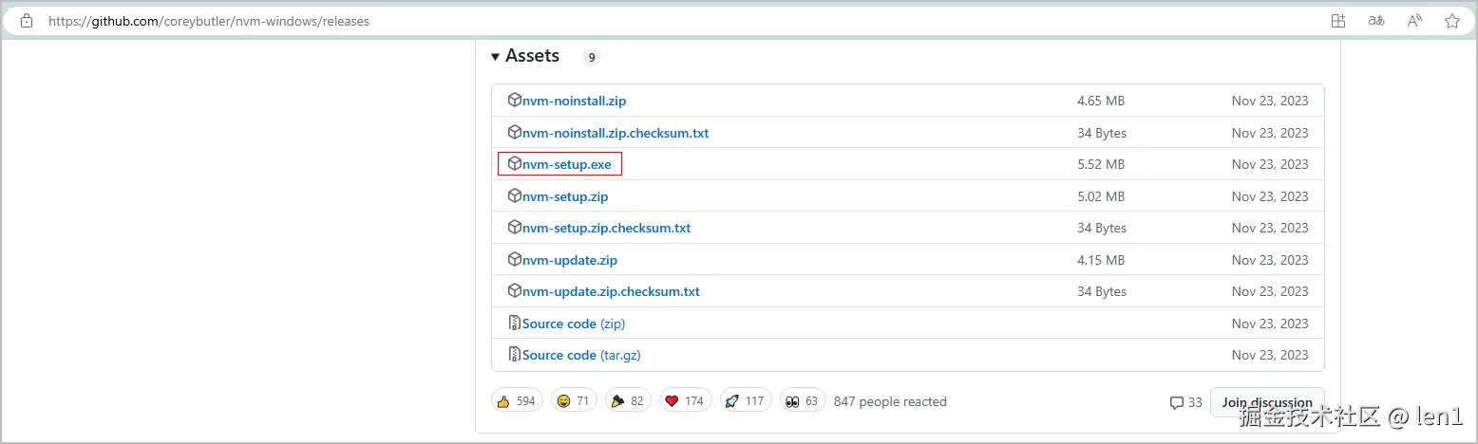The width and height of the screenshot is (1478, 444).
Task: Click the 34 Bytes size of nvm-update.zip.checksum.txt
Action: pos(1102,291)
